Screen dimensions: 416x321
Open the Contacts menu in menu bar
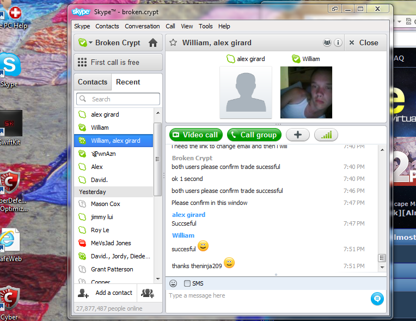point(107,26)
